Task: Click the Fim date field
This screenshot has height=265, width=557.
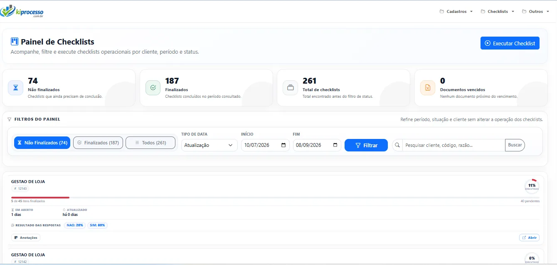Action: click(x=317, y=145)
